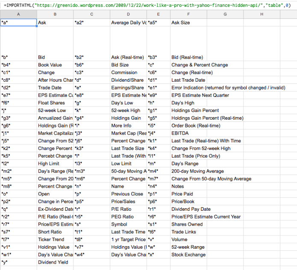Select the 'Shares Owned' cell

coord(188,224)
